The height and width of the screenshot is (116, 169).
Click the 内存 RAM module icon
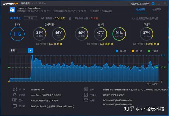pyautogui.click(x=86, y=100)
